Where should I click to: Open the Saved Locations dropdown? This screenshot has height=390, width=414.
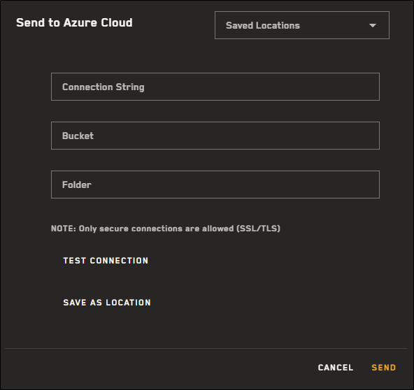coord(302,25)
